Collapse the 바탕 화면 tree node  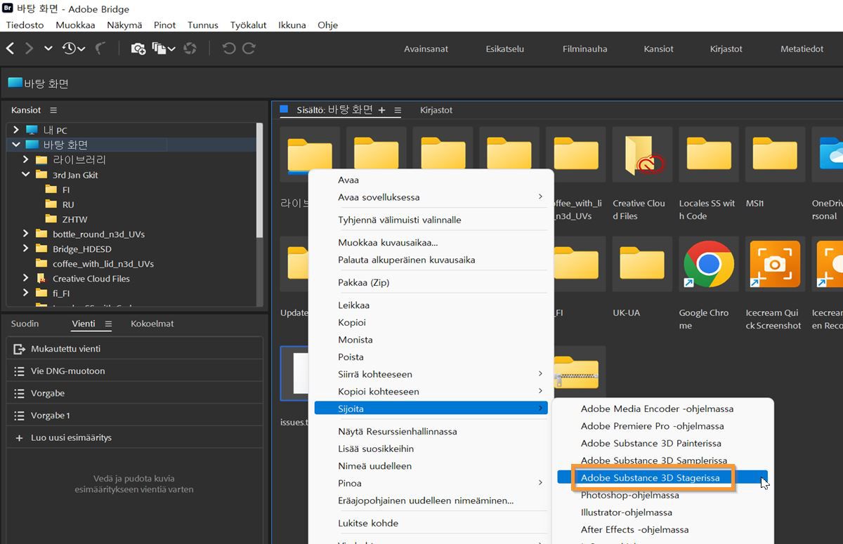click(16, 145)
